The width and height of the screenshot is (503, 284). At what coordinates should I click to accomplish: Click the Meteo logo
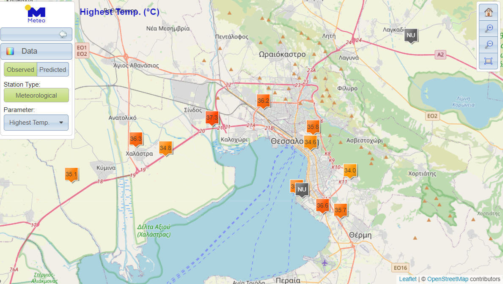[x=36, y=14]
